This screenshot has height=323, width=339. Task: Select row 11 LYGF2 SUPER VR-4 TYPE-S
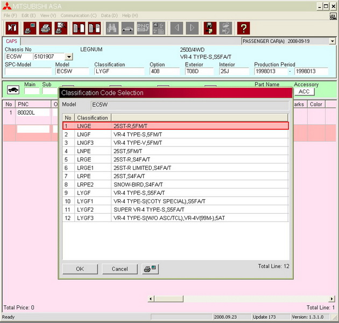coord(175,209)
